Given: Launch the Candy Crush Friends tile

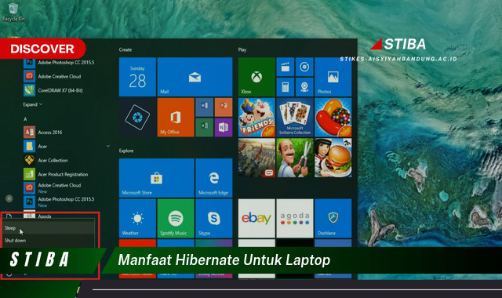Looking at the screenshot, I should (256, 118).
